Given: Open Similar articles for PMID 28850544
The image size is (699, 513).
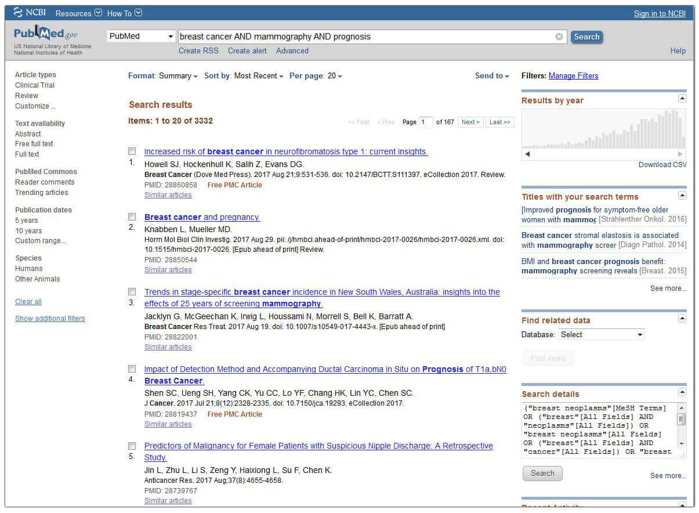Looking at the screenshot, I should click(168, 270).
